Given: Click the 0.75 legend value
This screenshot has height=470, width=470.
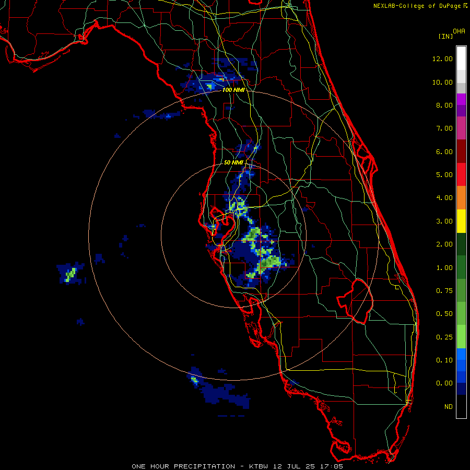Looking at the screenshot, I should (x=444, y=291).
